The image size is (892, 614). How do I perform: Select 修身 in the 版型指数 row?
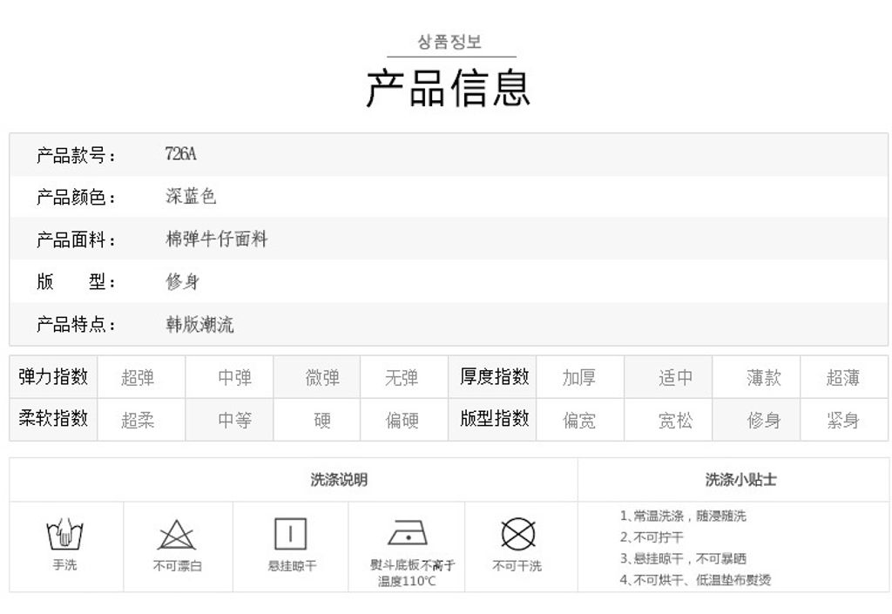coord(763,421)
